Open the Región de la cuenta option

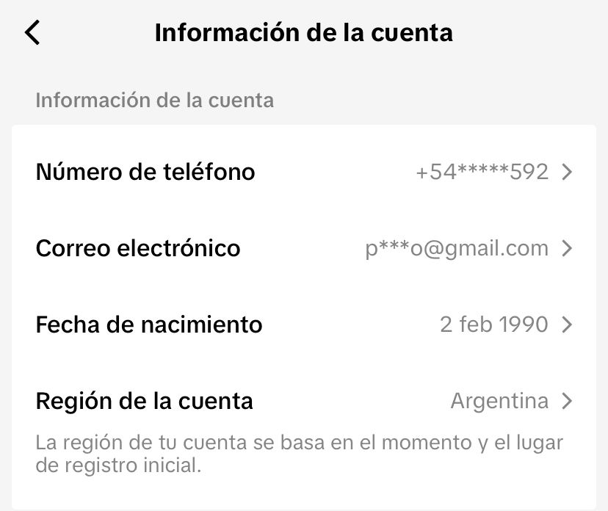click(x=145, y=402)
